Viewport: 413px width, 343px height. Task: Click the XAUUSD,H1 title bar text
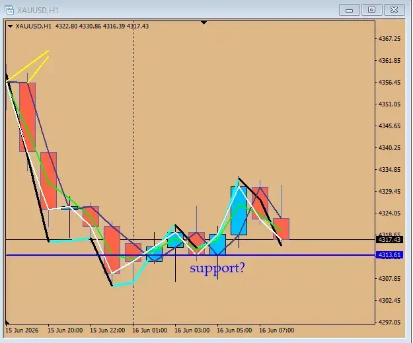38,11
